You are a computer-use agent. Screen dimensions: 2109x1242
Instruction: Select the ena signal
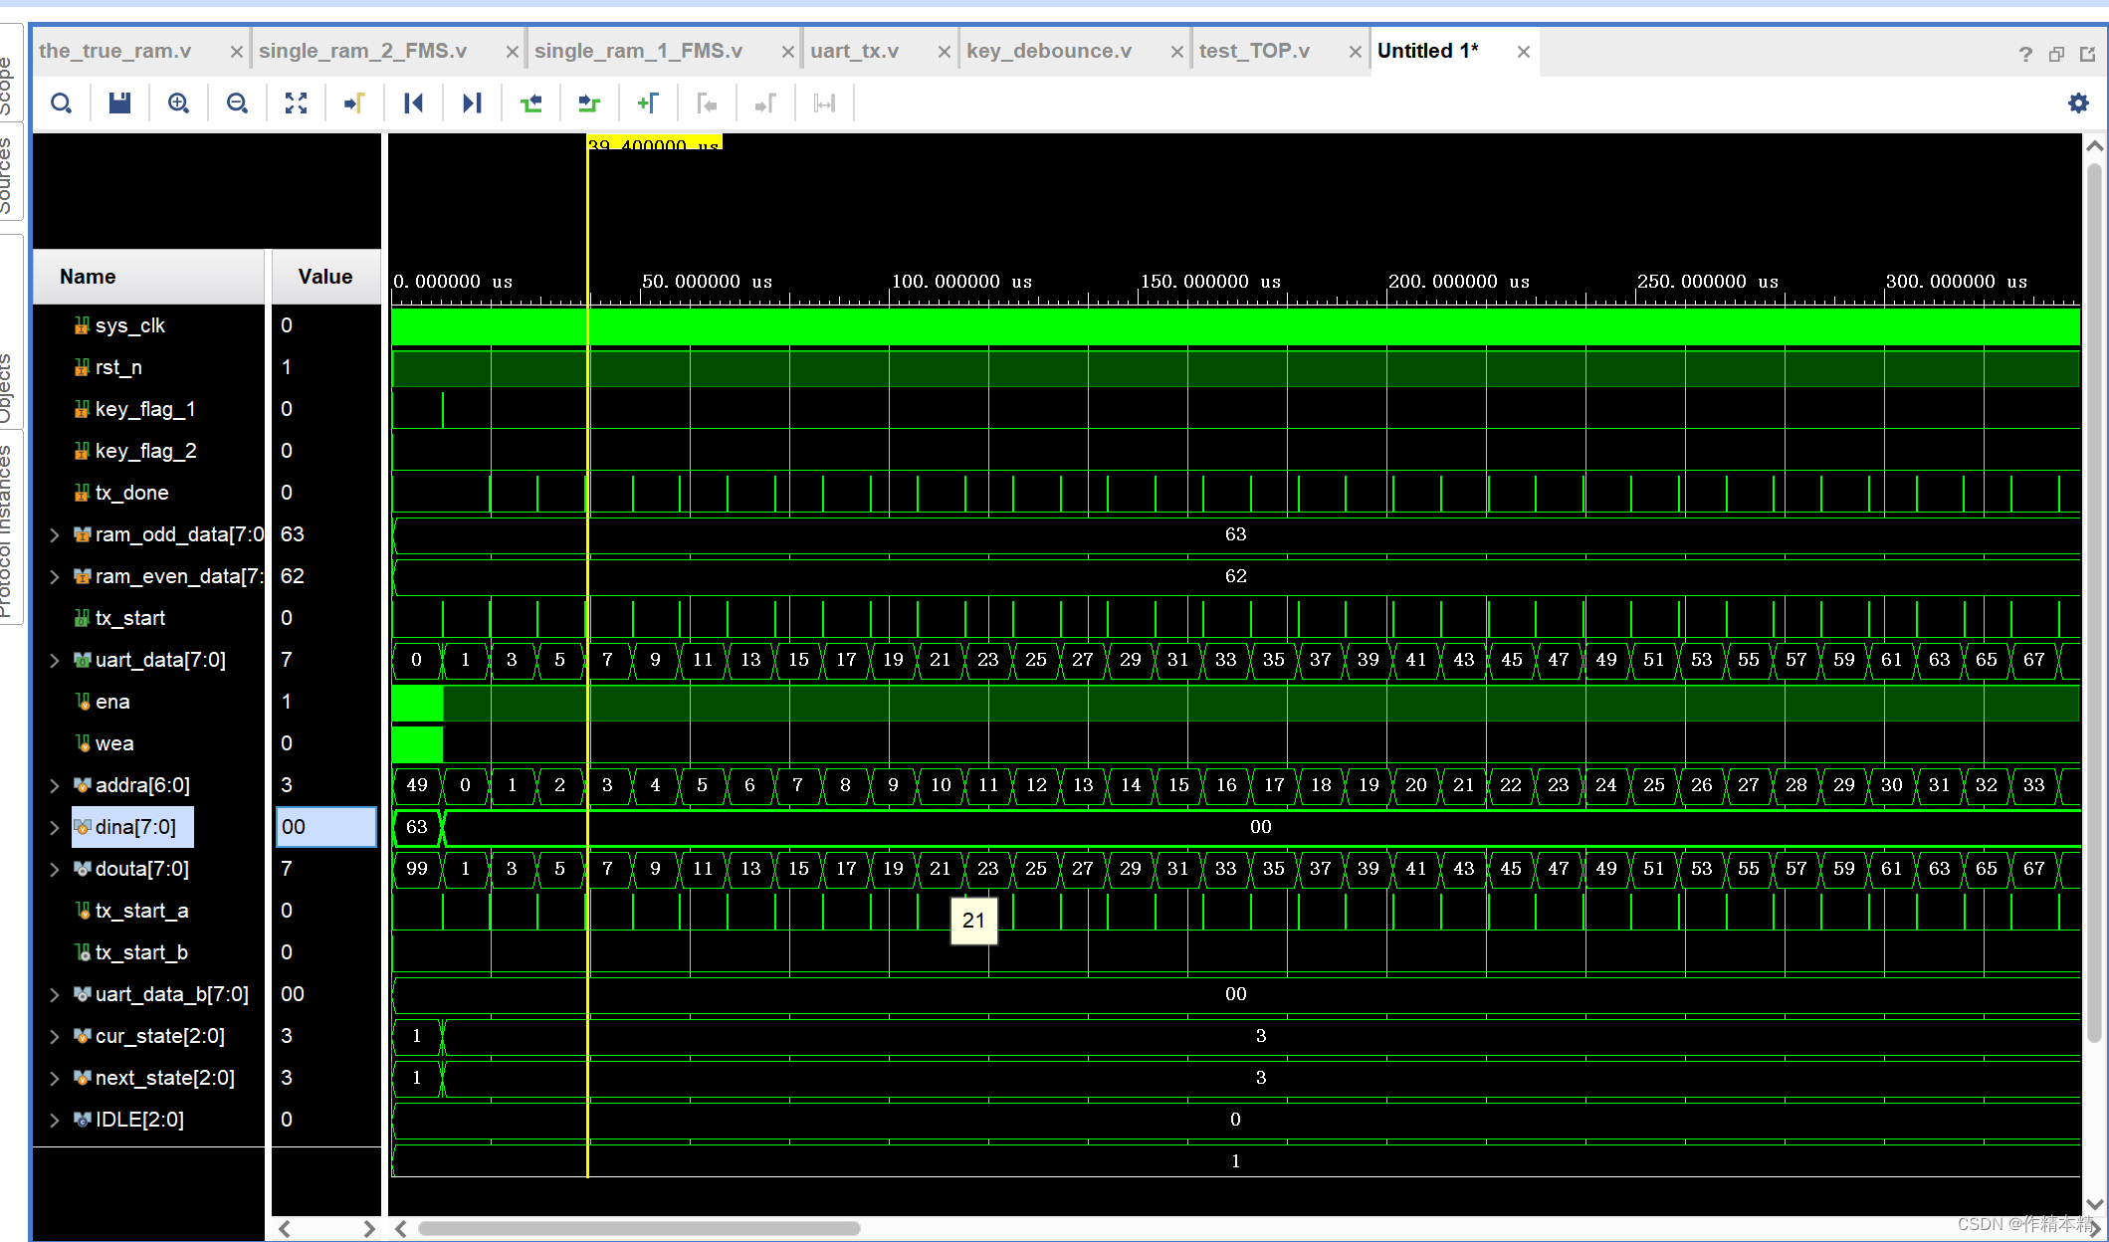pyautogui.click(x=111, y=702)
